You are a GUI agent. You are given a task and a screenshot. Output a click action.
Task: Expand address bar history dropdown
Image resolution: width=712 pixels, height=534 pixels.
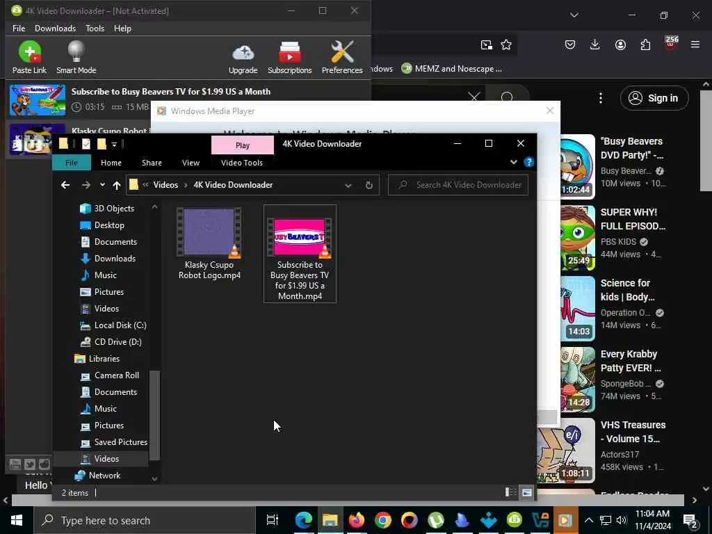(x=348, y=185)
